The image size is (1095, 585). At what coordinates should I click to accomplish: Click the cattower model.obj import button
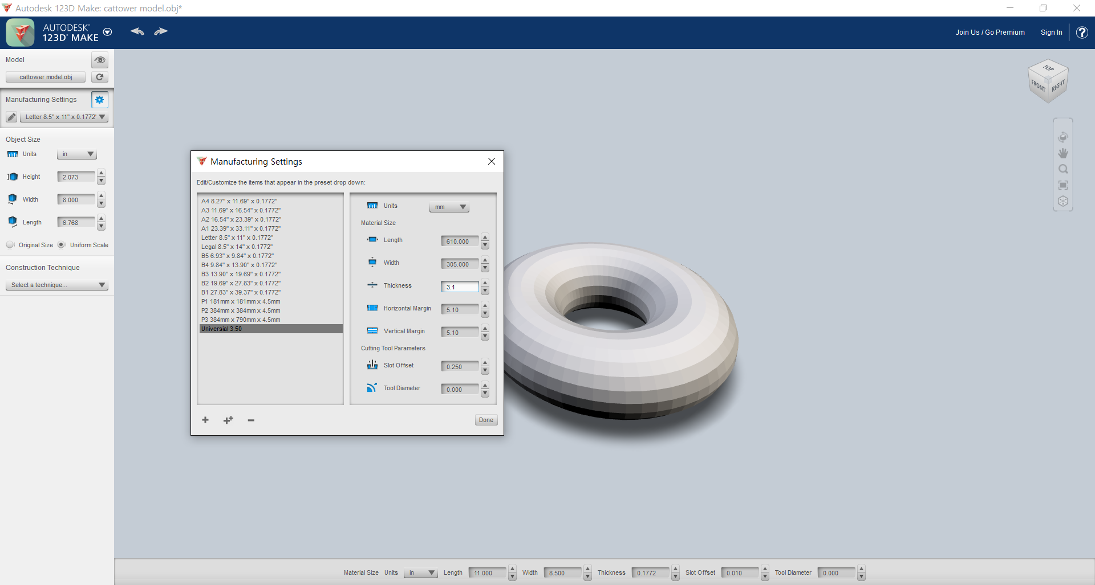(46, 77)
